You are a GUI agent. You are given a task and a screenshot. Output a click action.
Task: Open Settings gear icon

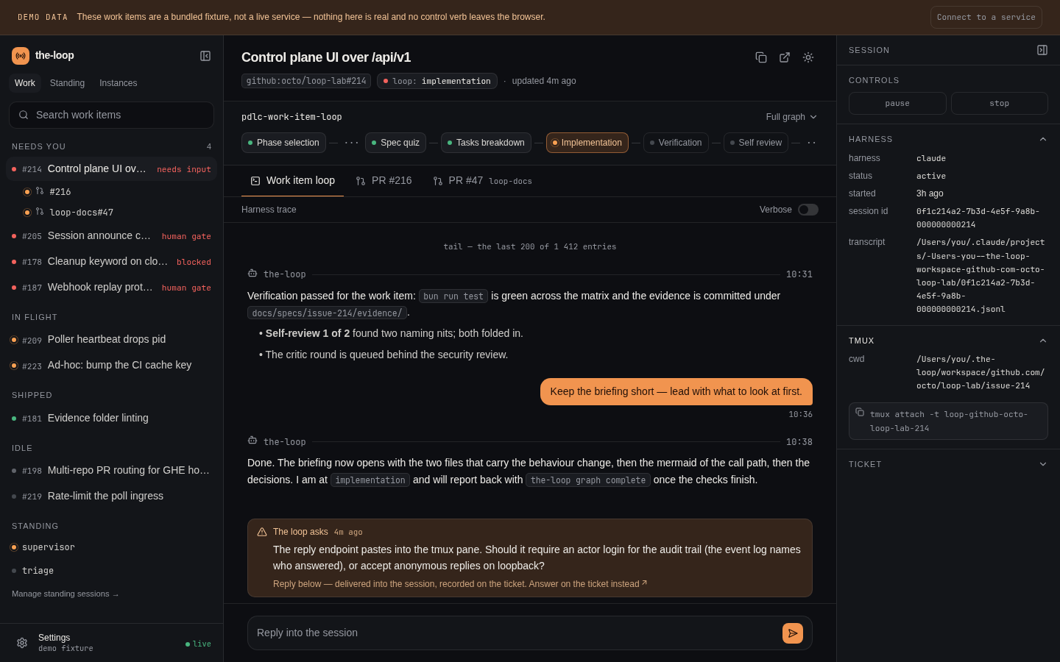(22, 643)
